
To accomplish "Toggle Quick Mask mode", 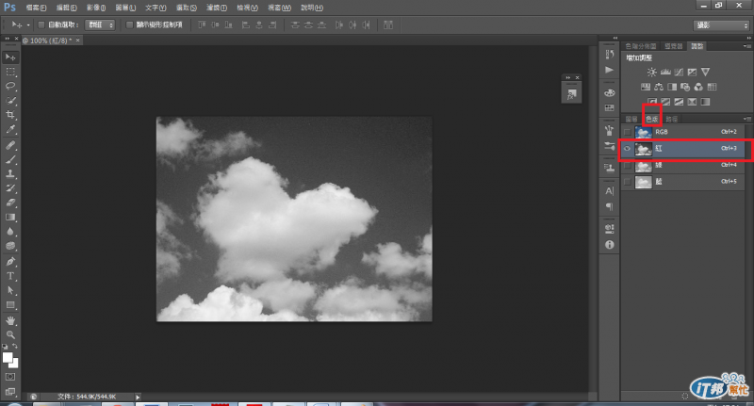I will point(10,377).
